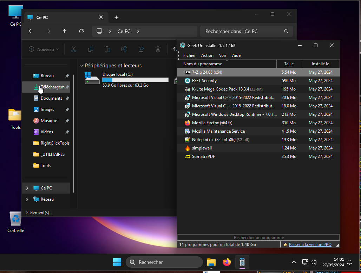Sort by the Taille column header
Screen dimensions: 361x273
coord(289,64)
